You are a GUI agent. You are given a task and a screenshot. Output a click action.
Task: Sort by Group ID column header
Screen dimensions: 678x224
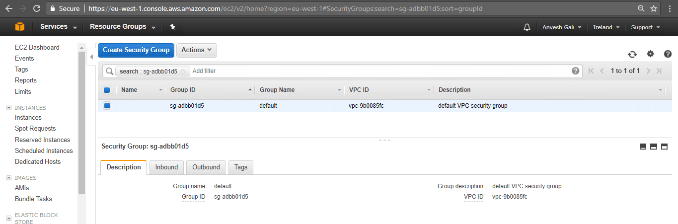210,90
